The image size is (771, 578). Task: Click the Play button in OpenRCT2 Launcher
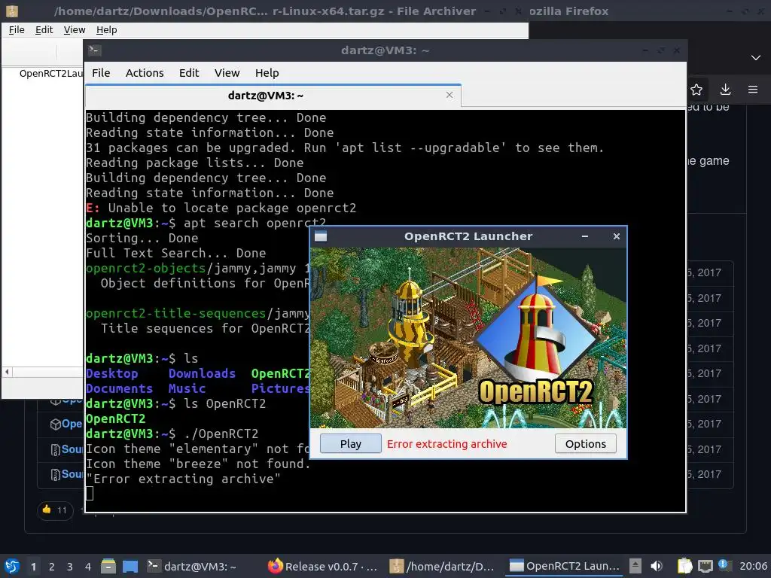(351, 444)
